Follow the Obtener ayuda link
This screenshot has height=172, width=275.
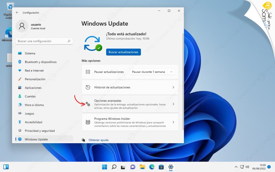(x=99, y=140)
